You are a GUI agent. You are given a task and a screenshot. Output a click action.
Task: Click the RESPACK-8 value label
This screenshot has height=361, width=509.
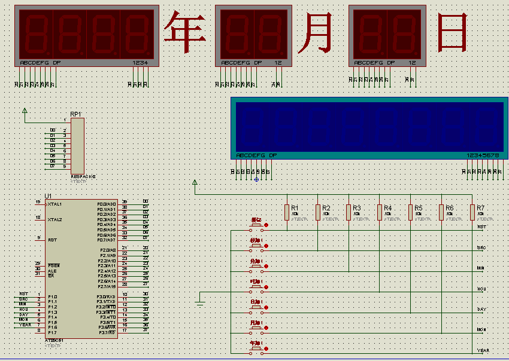click(83, 176)
